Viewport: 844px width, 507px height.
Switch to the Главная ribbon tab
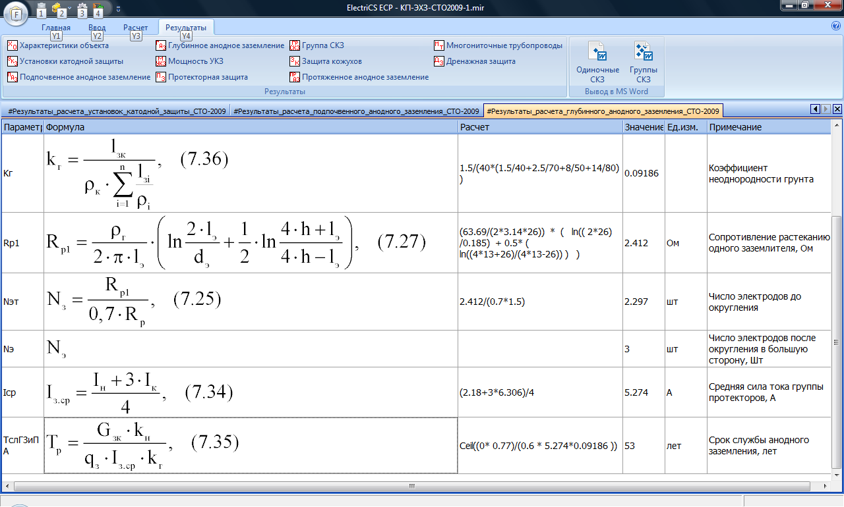coord(56,28)
